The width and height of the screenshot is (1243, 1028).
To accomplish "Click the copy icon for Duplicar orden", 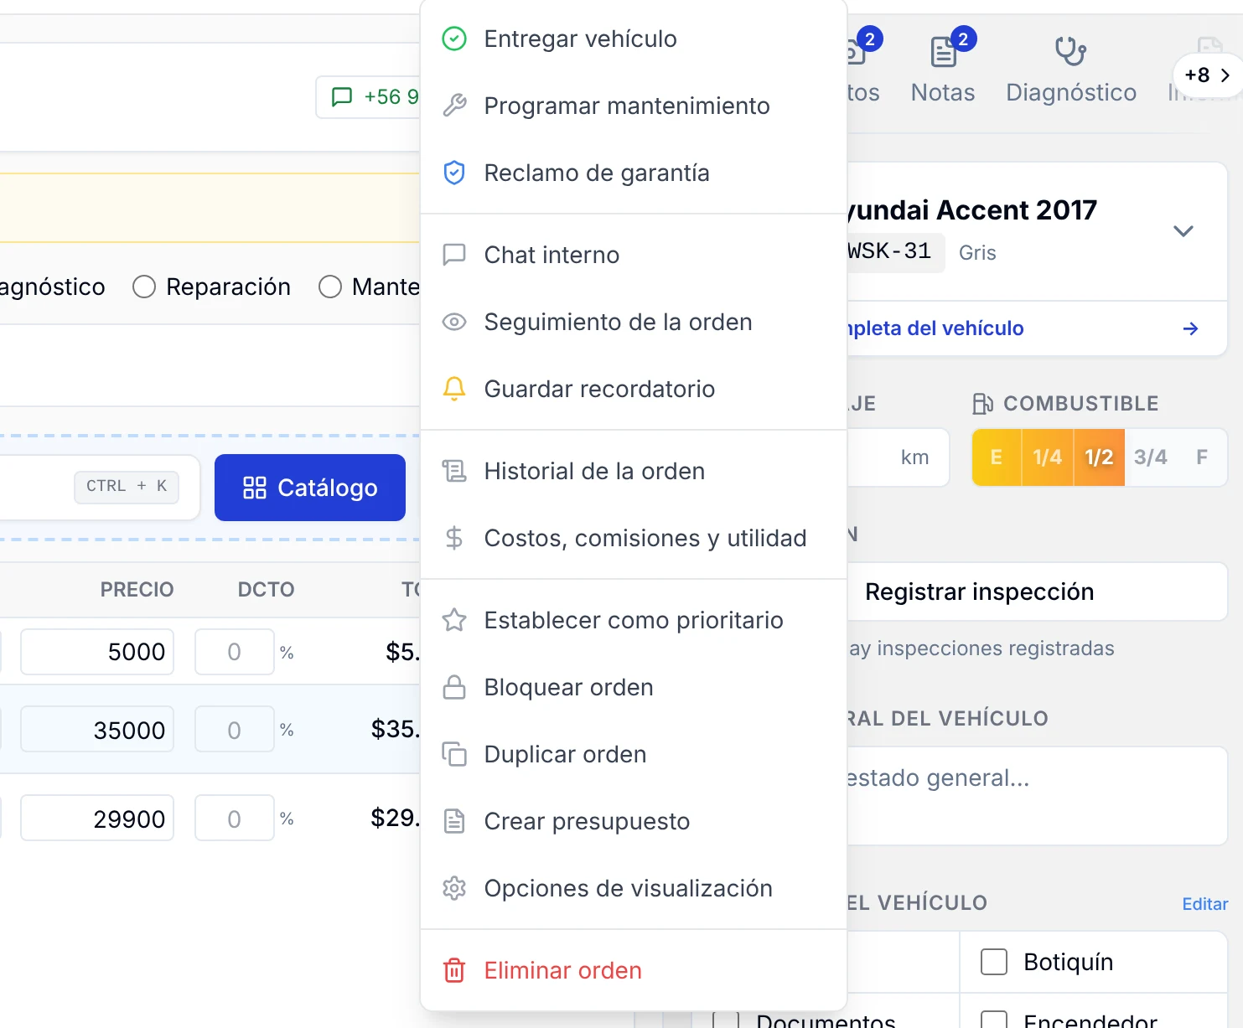I will coord(453,754).
